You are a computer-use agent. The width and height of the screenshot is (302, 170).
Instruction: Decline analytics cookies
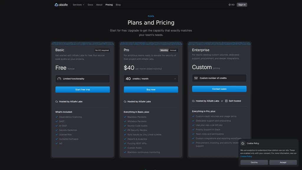click(254, 163)
